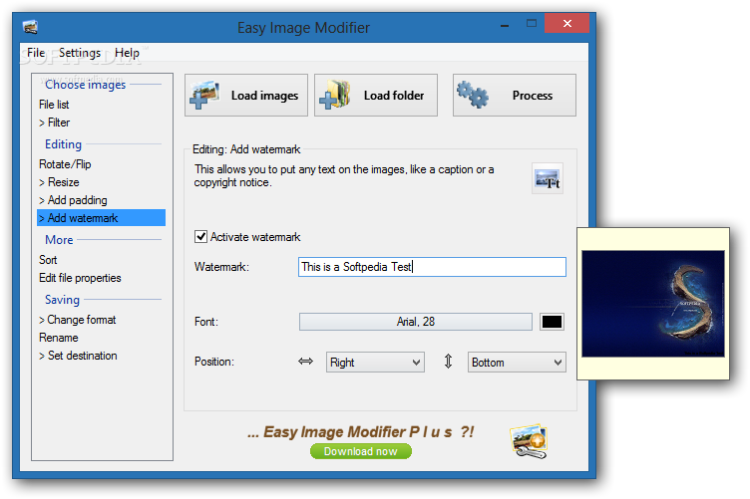Select File list in sidebar
Screen dimensions: 750x499
54,105
